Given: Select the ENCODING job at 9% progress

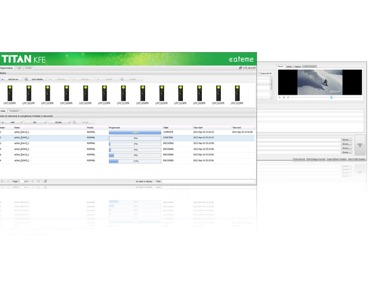Looking at the screenshot, I should [127, 155].
